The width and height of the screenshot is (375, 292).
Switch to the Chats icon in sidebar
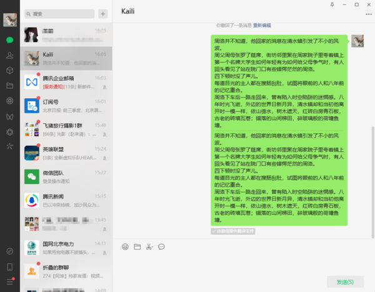pos(10,40)
